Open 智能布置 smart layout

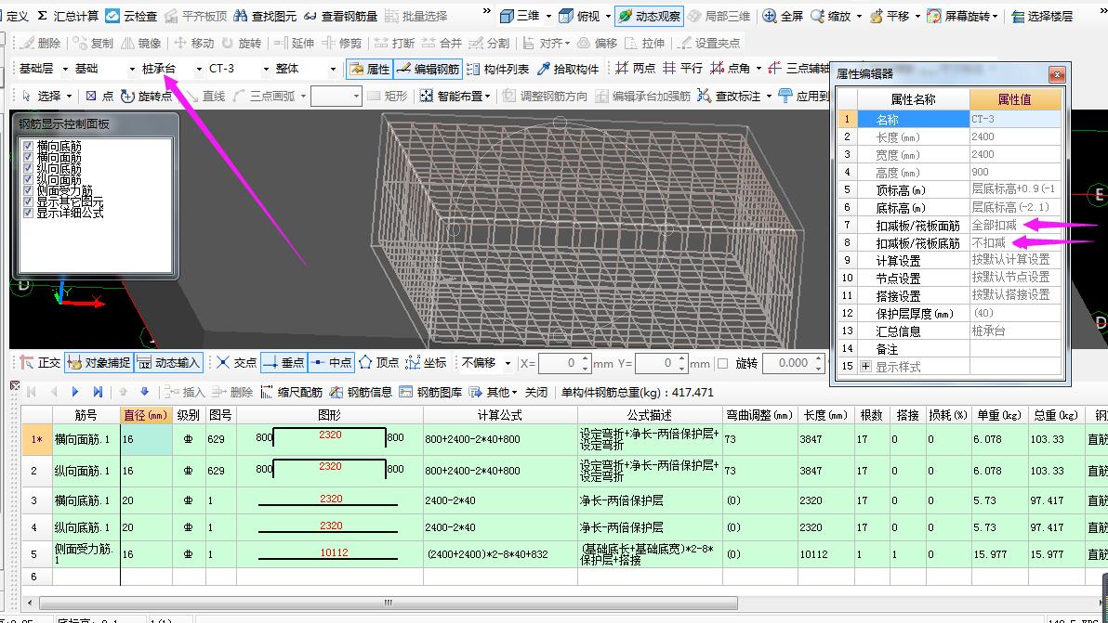[x=455, y=96]
